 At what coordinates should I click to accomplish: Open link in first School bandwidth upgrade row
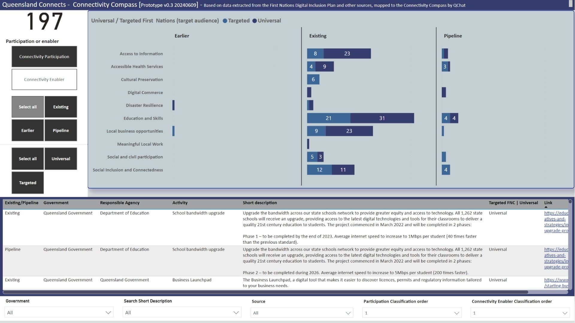556,222
